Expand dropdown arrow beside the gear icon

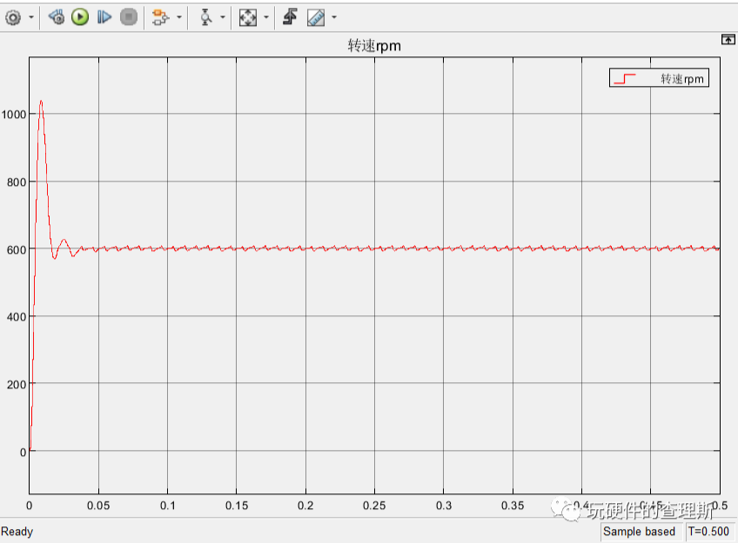pyautogui.click(x=31, y=17)
